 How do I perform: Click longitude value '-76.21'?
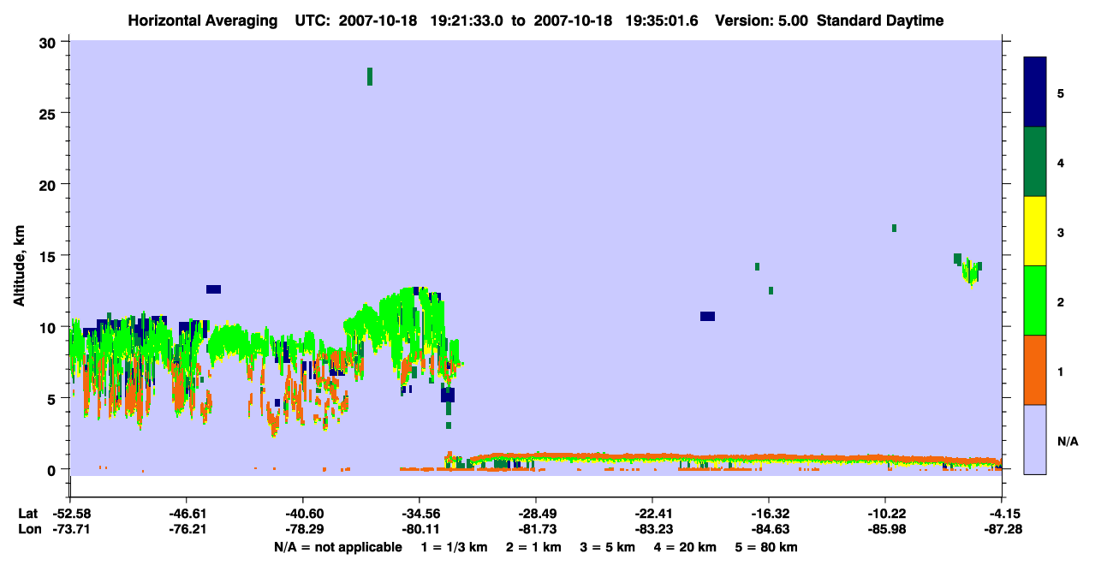[186, 529]
